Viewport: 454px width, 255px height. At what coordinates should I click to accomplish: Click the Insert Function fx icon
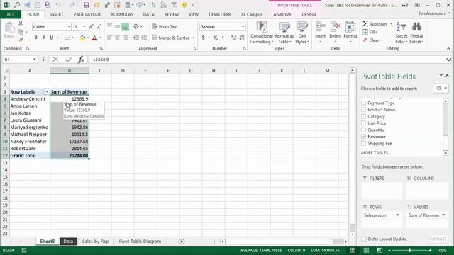click(81, 59)
